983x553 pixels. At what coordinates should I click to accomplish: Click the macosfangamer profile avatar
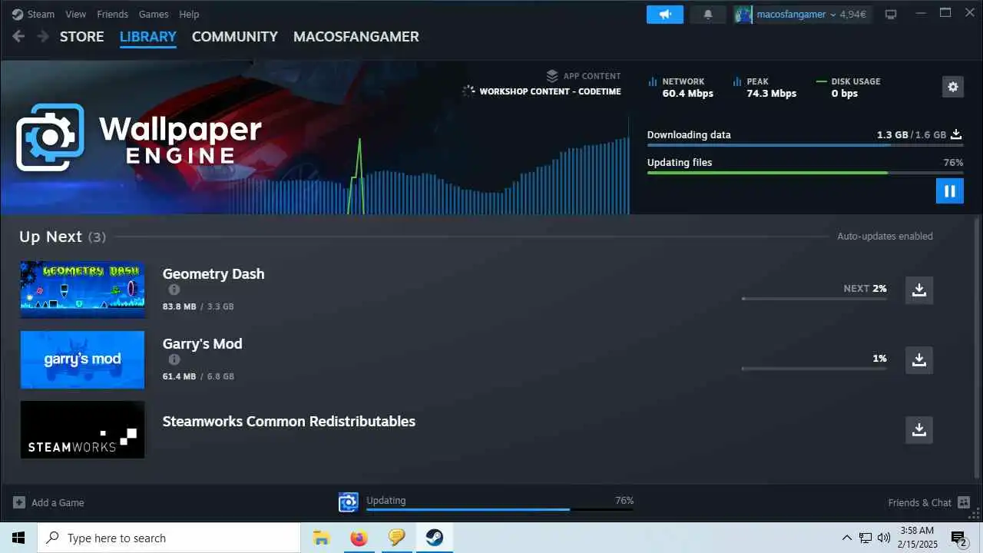(x=743, y=14)
